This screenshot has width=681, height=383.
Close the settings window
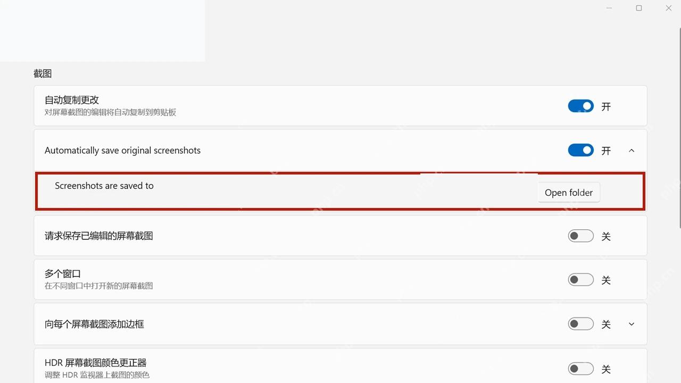(669, 8)
